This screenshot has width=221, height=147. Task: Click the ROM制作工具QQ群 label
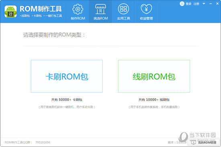tap(18, 142)
